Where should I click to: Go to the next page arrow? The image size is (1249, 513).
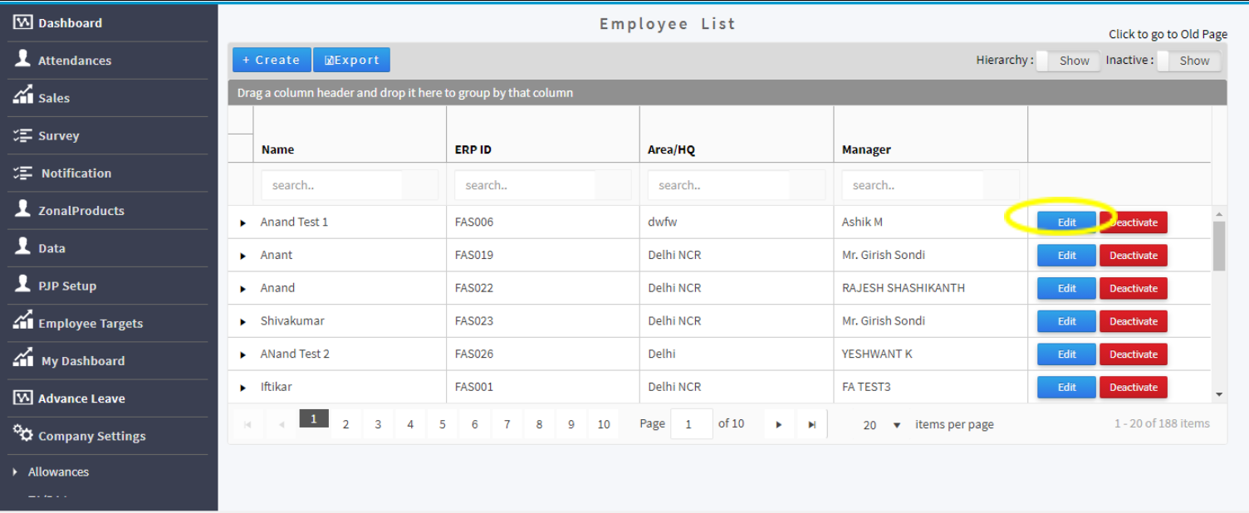pos(779,424)
